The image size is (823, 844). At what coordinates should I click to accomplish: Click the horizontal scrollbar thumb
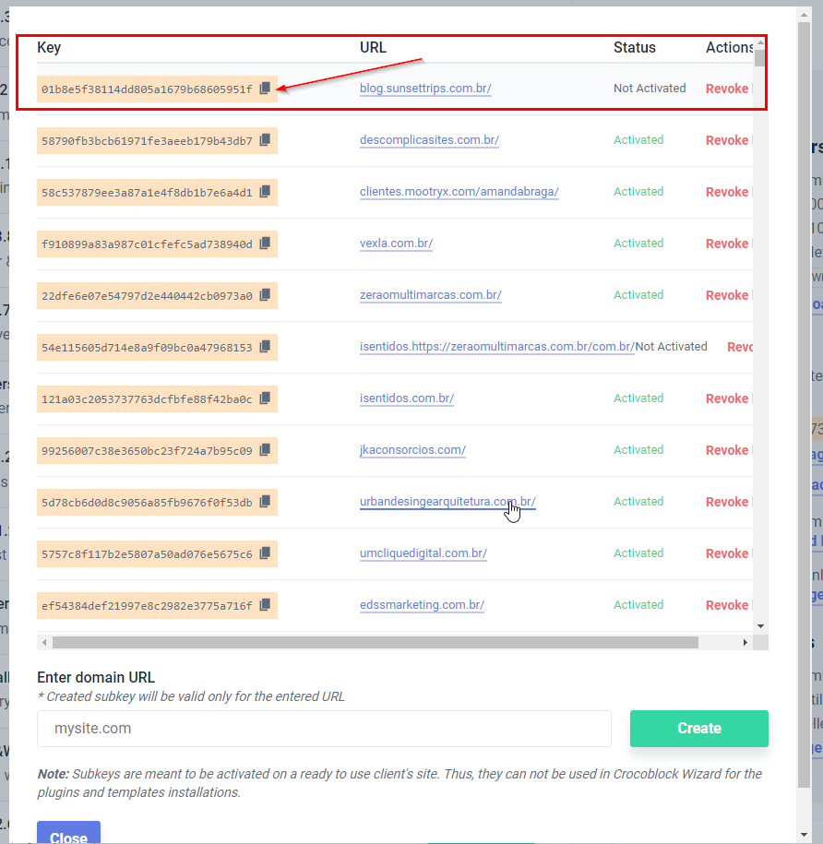[x=375, y=642]
